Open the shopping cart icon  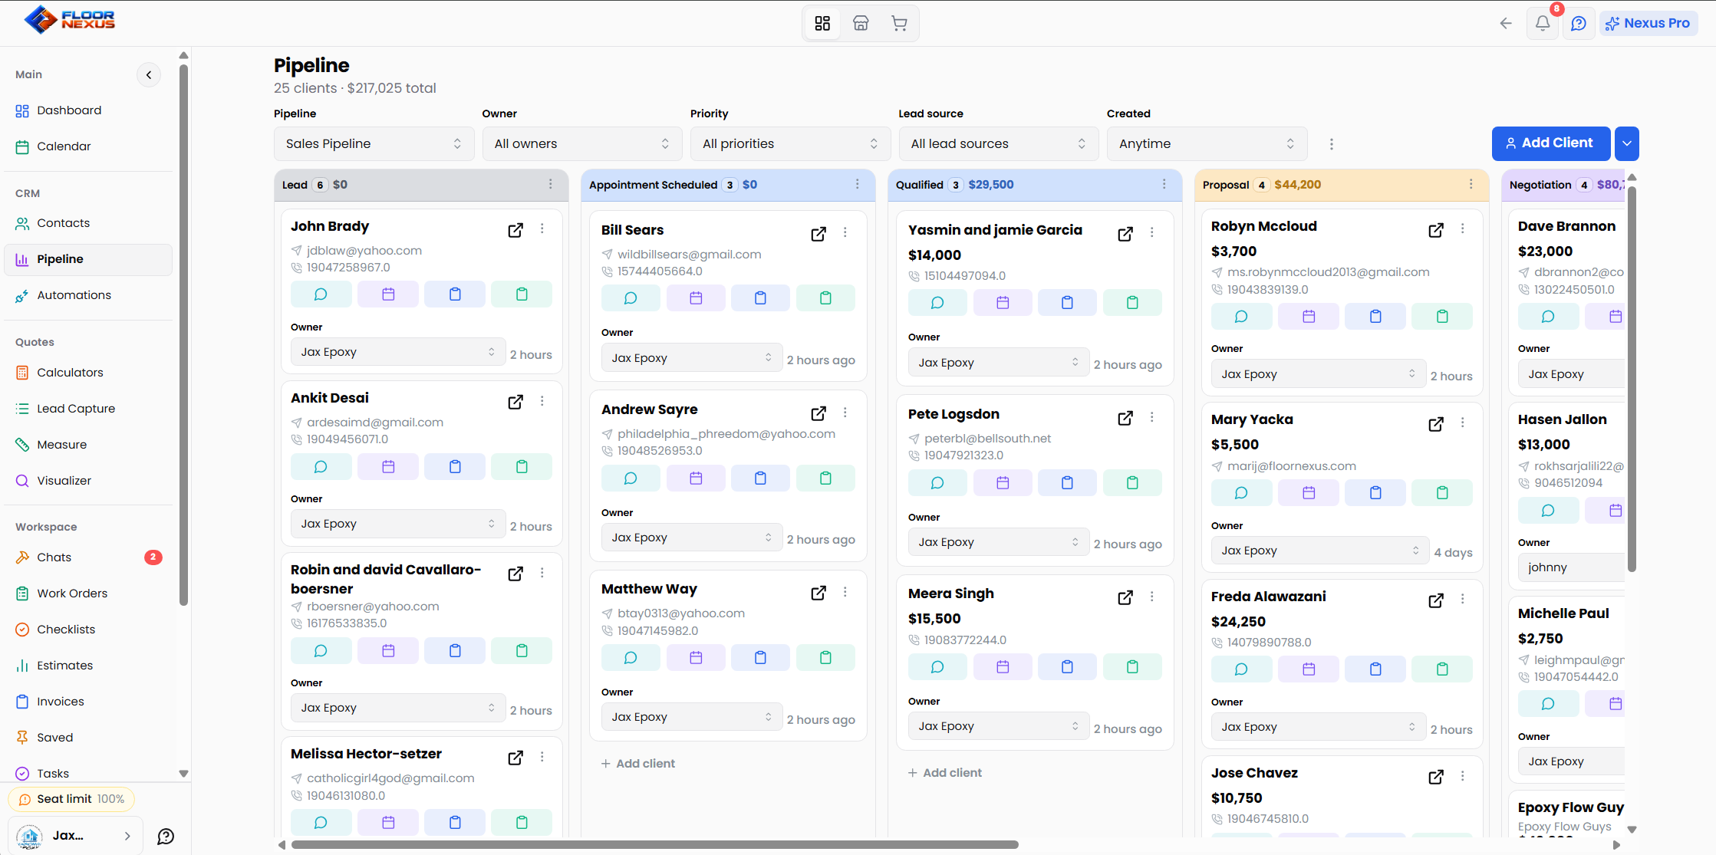click(x=899, y=23)
